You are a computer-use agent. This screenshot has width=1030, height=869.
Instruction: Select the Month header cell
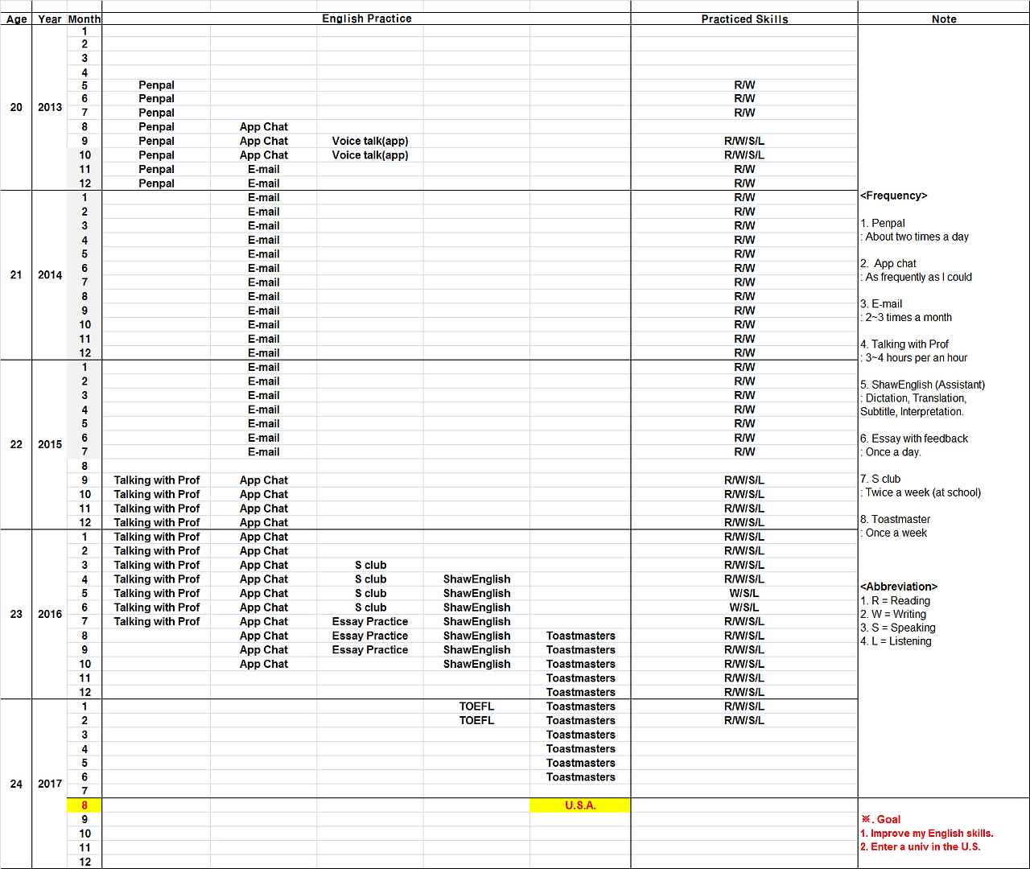(84, 19)
